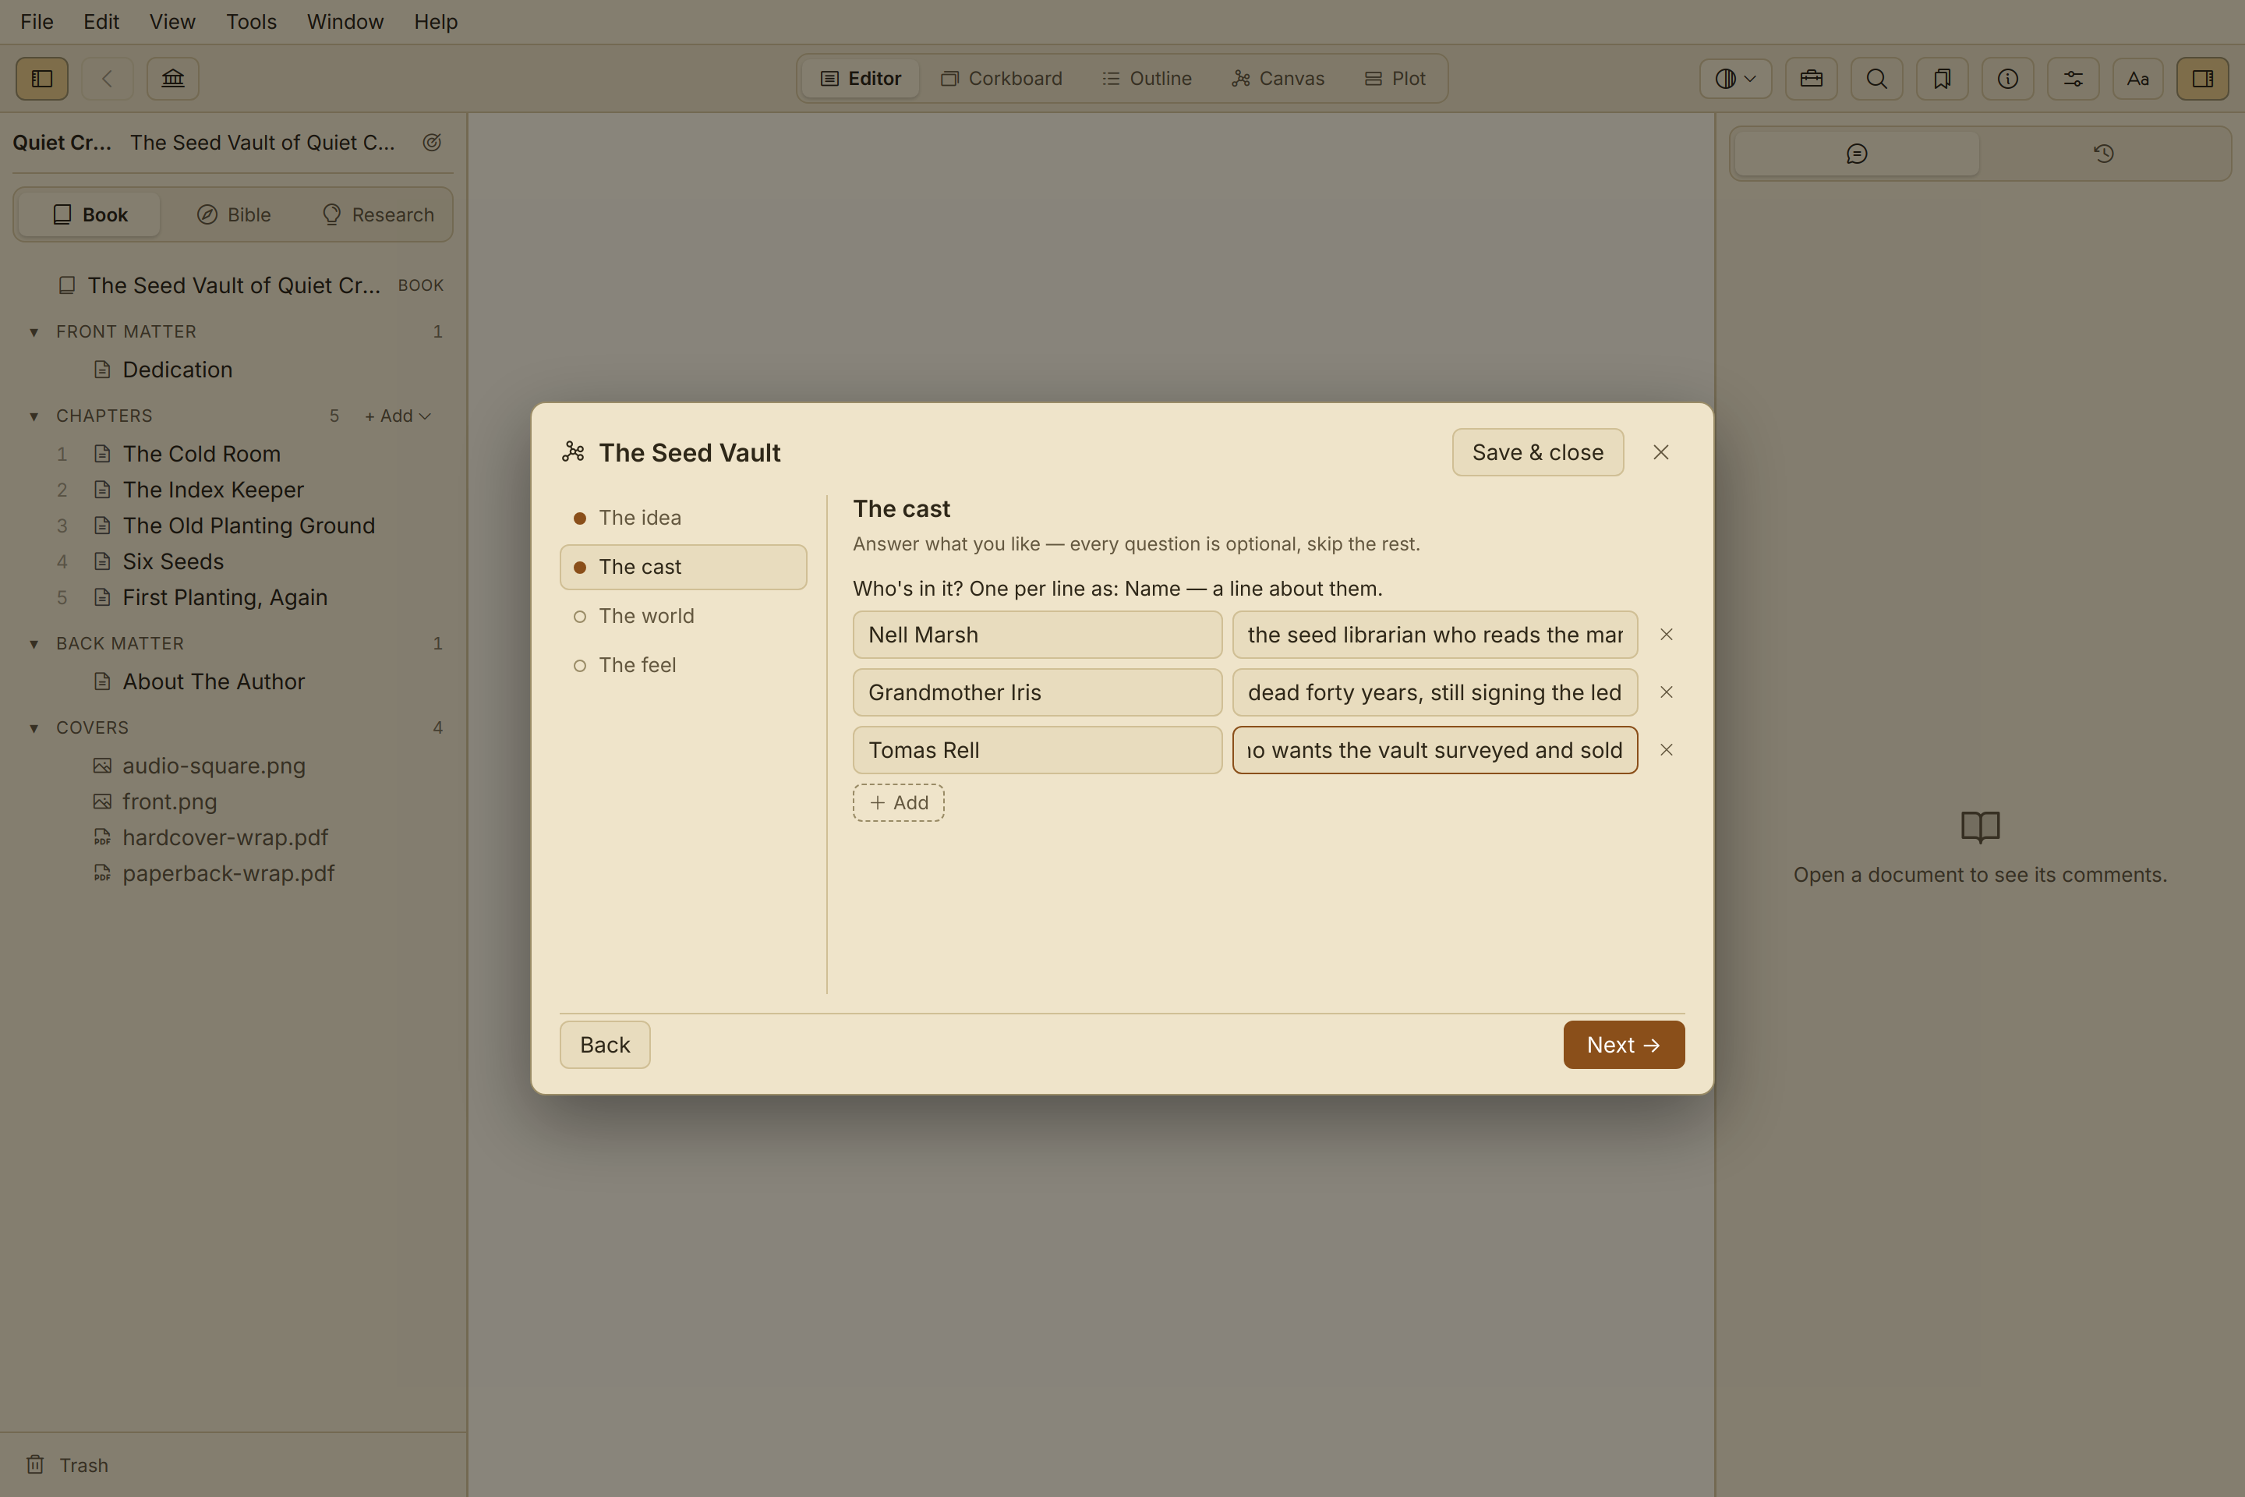Image resolution: width=2245 pixels, height=1497 pixels.
Task: Go to The idea step
Action: (684, 518)
